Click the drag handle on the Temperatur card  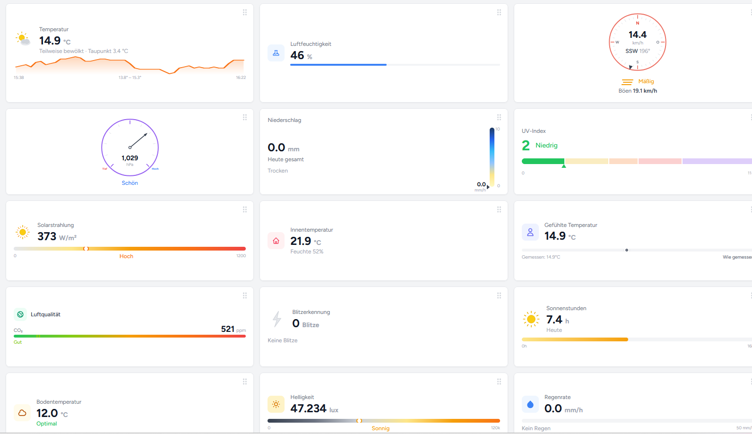[245, 12]
